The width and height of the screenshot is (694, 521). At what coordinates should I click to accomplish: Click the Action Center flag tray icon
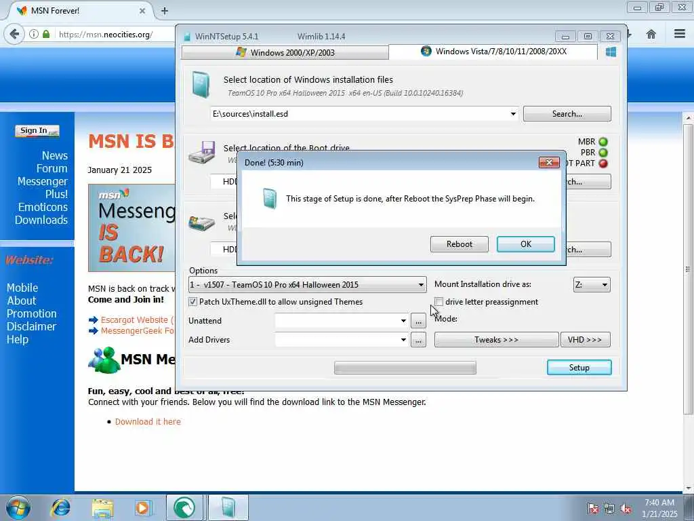click(x=593, y=509)
